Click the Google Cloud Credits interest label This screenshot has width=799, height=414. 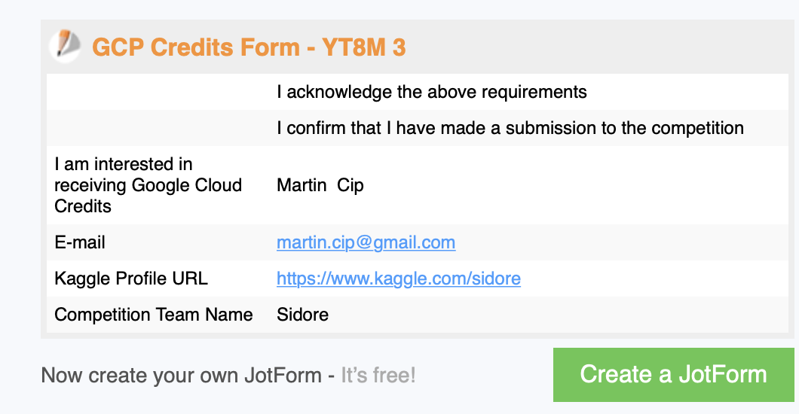coord(148,185)
